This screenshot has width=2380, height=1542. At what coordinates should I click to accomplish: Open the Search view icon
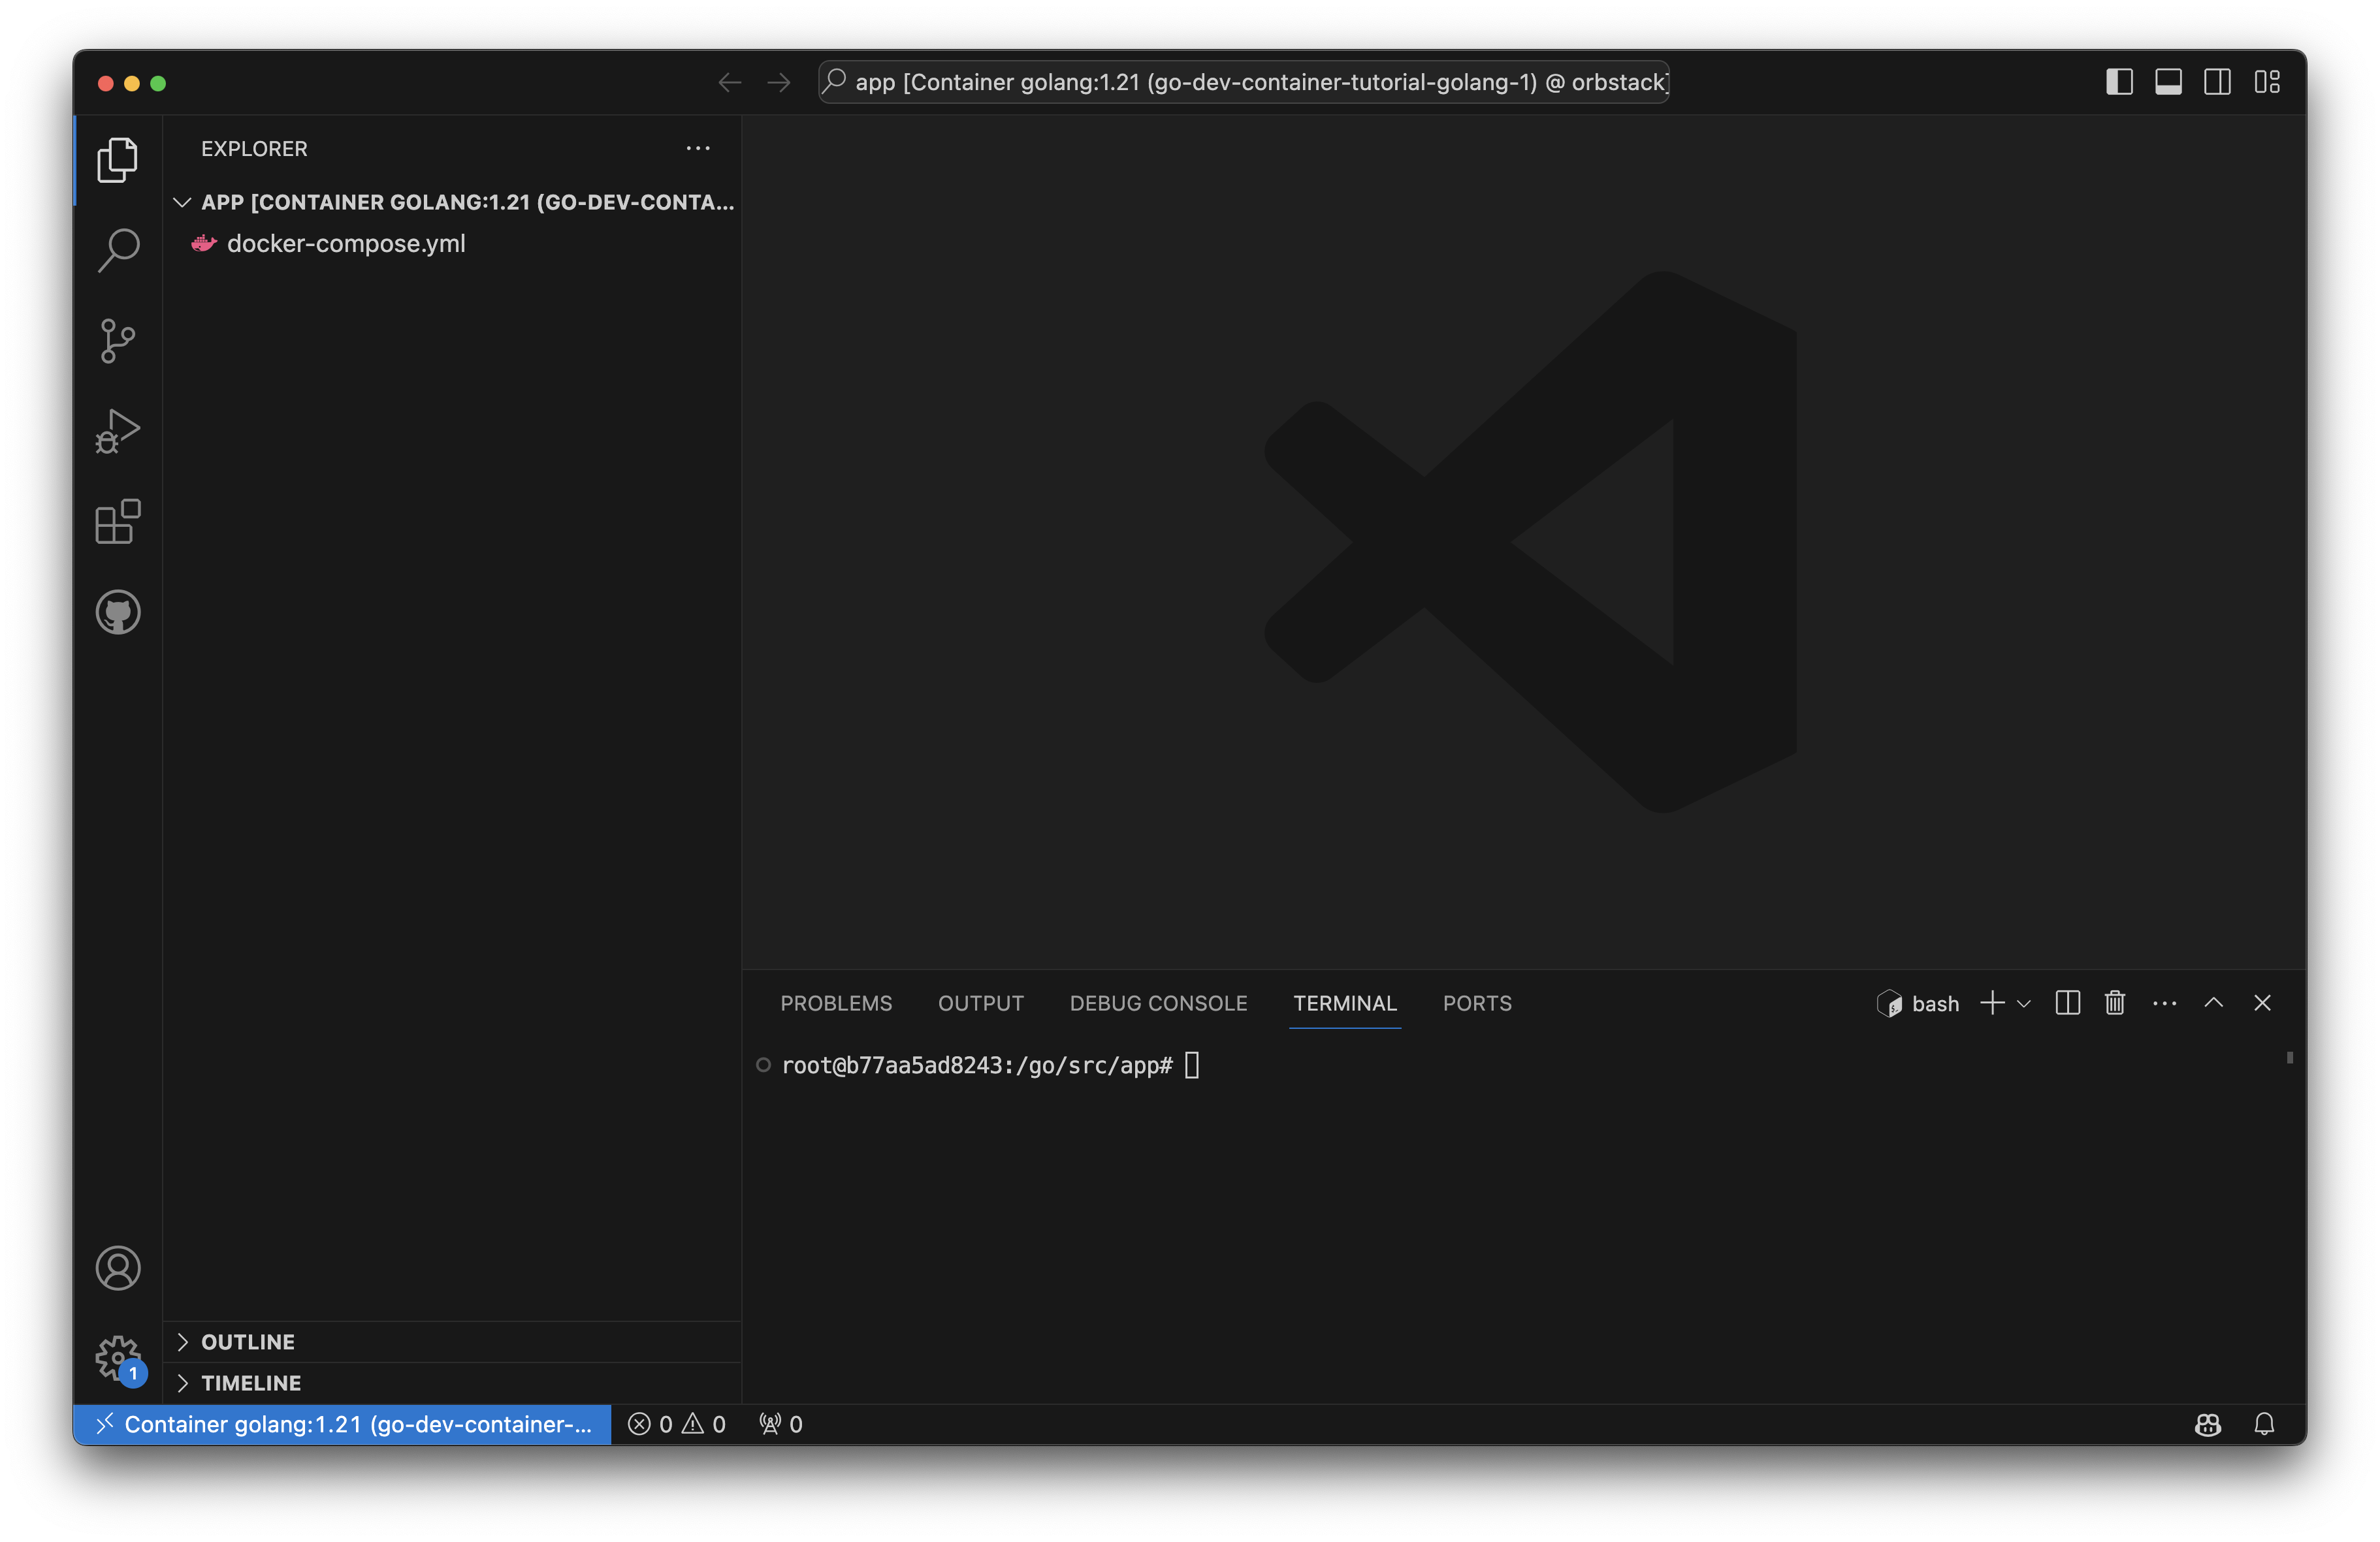coord(117,250)
